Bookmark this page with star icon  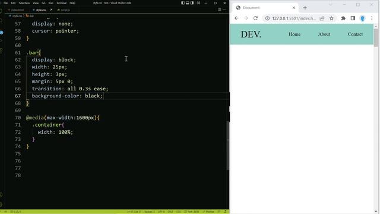[x=331, y=18]
